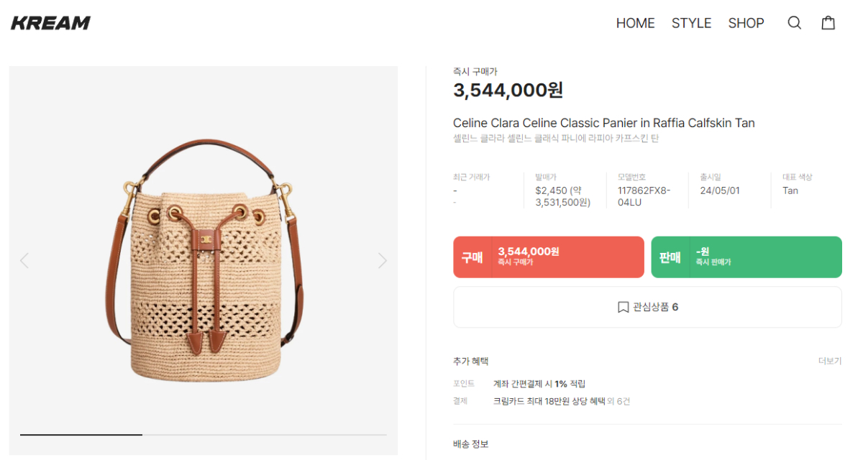Screen dimensions: 863x460
Task: Open search with the magnifier icon
Action: point(794,23)
